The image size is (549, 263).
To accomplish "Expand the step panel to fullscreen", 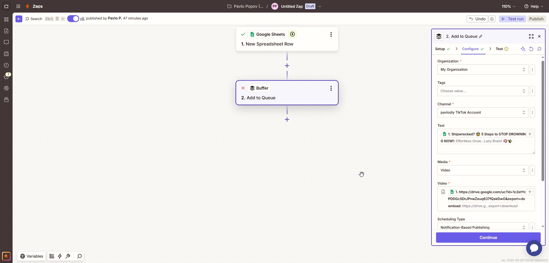I will (531, 36).
